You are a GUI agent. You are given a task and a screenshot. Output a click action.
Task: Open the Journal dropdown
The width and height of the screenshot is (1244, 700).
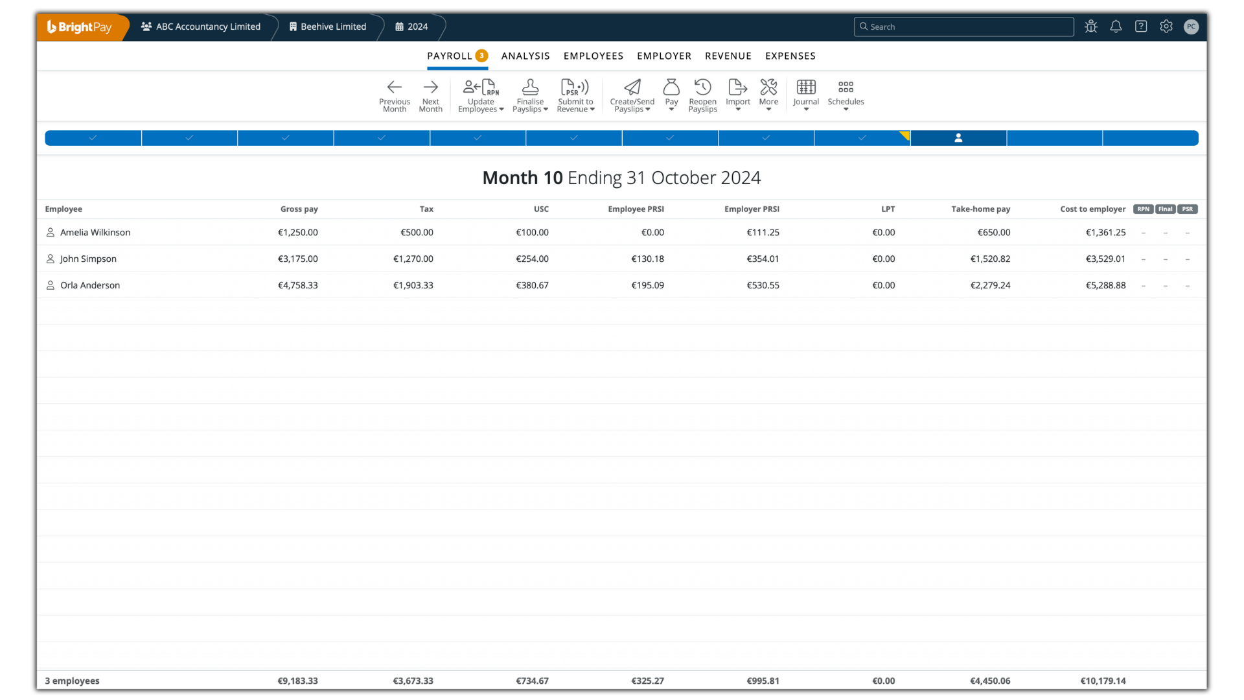coord(806,95)
